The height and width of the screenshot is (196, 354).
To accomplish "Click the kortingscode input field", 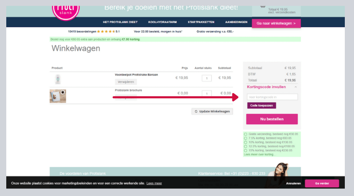I will click(x=272, y=97).
